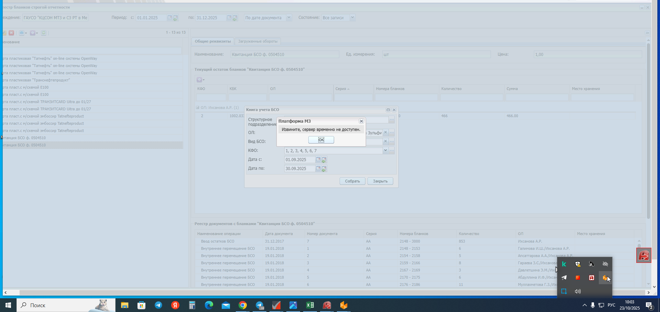This screenshot has width=660, height=312.
Task: Click Windows Security shield tray icon
Action: tap(578, 264)
